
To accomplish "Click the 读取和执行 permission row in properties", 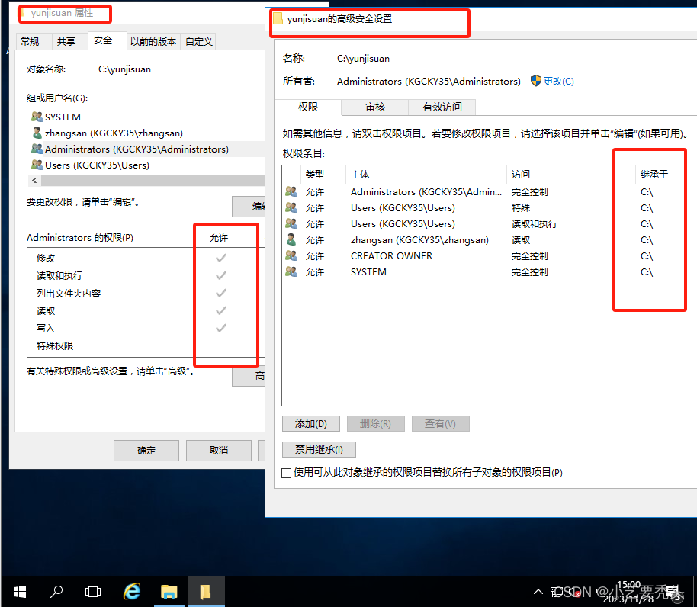I will click(146, 275).
